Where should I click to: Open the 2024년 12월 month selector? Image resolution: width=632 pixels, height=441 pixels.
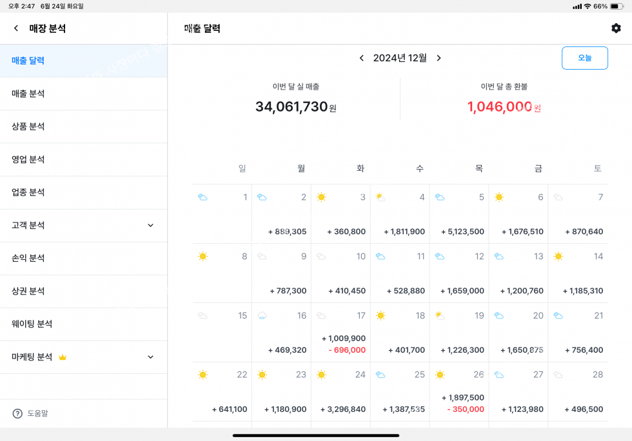tap(400, 58)
